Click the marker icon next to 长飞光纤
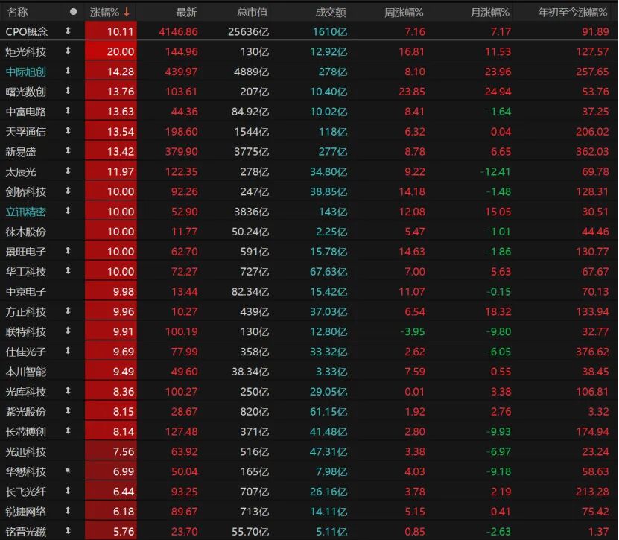This screenshot has height=540, width=619. (69, 492)
